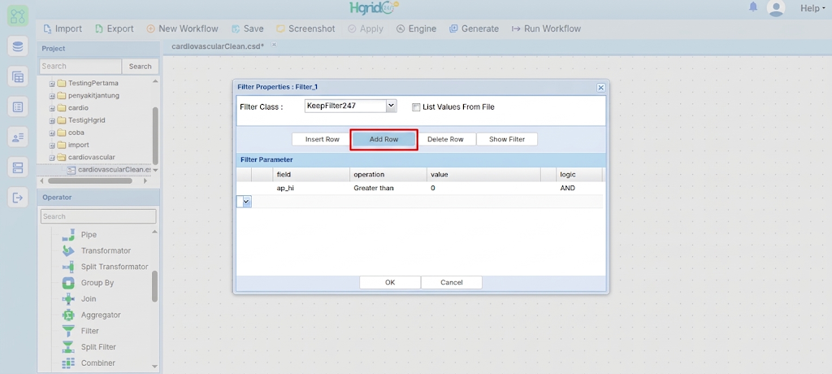Click the project tree horizontal scrollbar
This screenshot has width=832, height=374.
click(90, 180)
